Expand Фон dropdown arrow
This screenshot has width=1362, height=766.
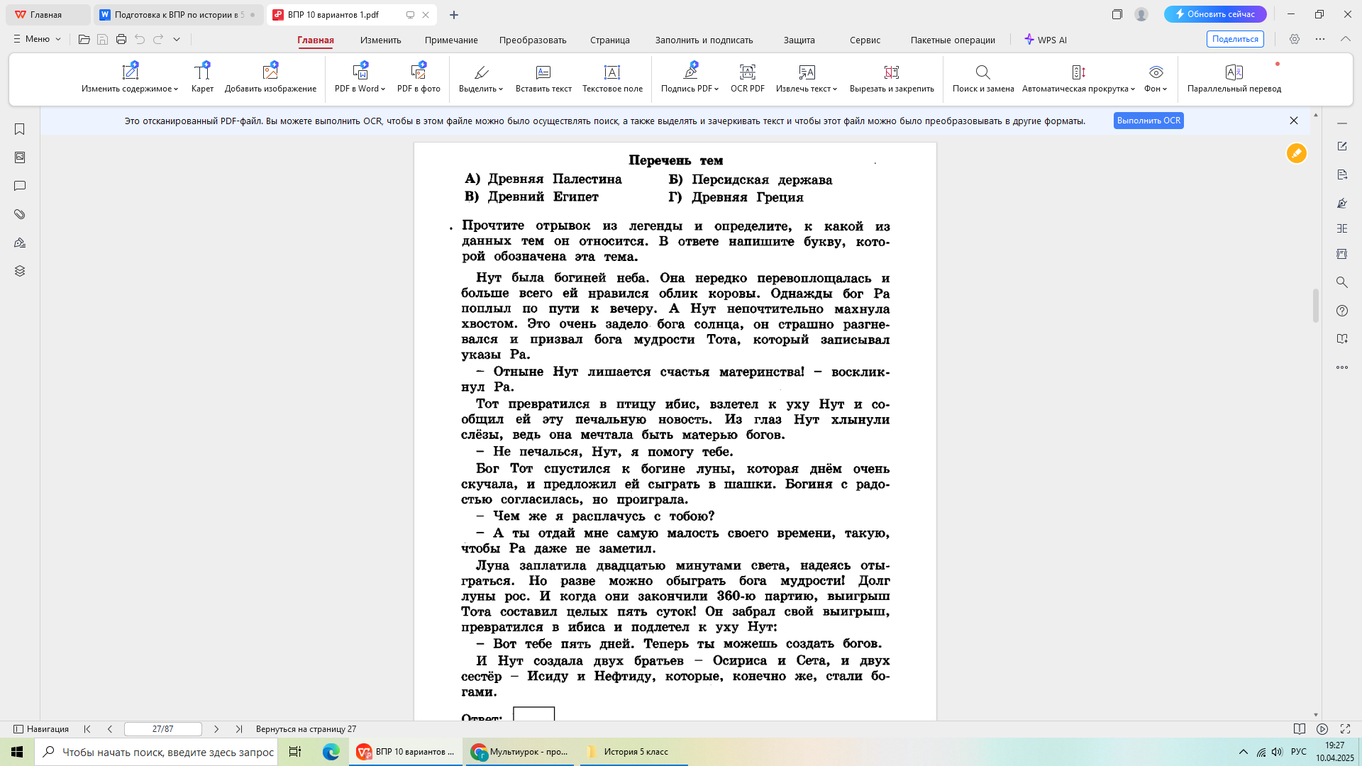point(1165,89)
